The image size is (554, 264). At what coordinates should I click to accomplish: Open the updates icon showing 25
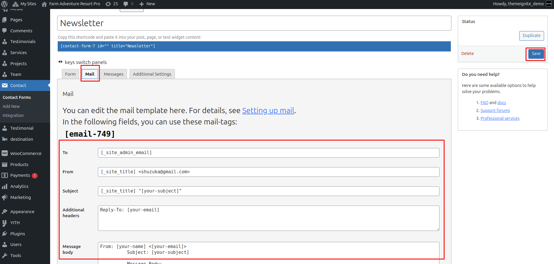coord(108,4)
